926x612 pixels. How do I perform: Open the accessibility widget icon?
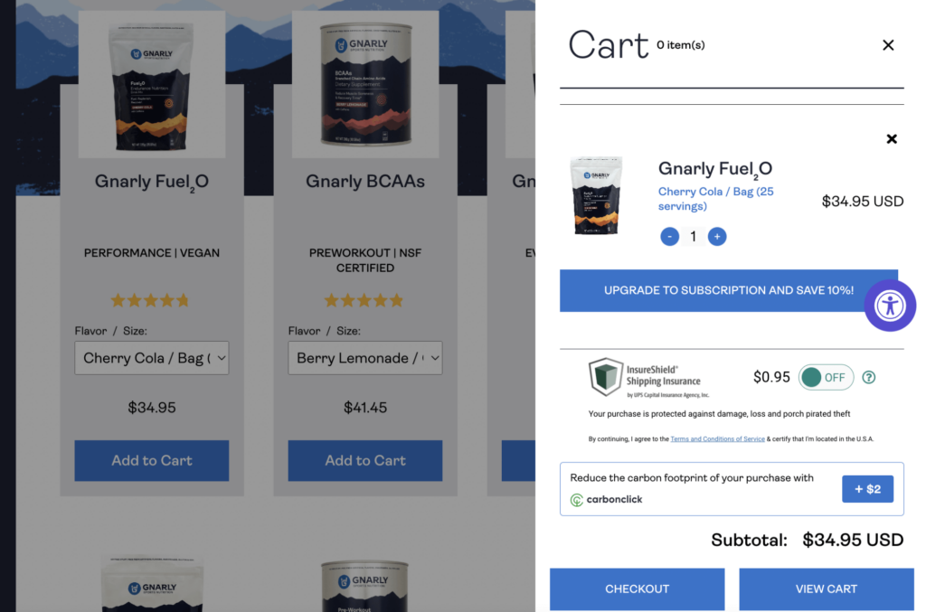click(x=890, y=306)
